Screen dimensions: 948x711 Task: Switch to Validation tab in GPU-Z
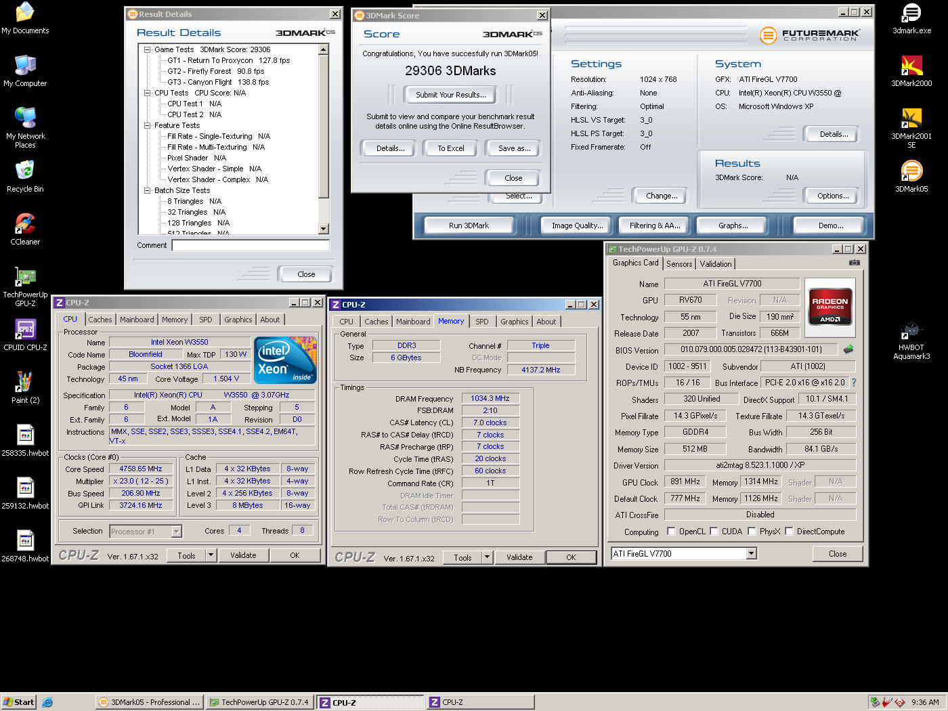[716, 264]
